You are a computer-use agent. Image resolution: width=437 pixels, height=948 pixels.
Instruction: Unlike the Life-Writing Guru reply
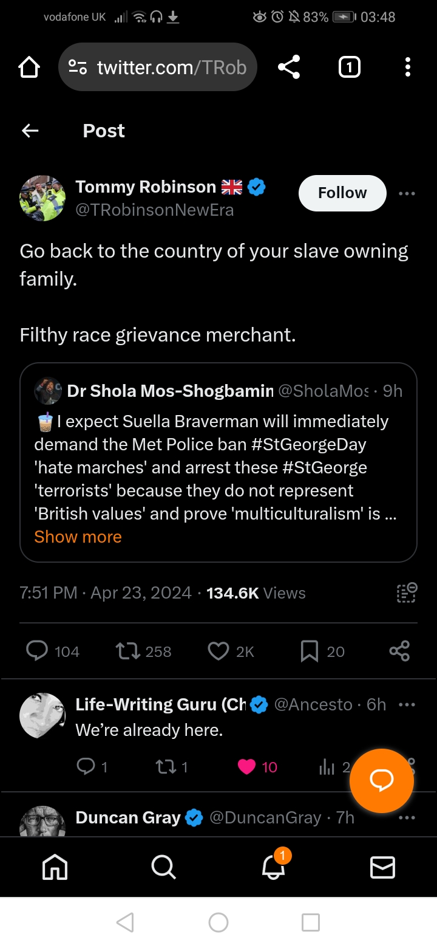(x=246, y=767)
